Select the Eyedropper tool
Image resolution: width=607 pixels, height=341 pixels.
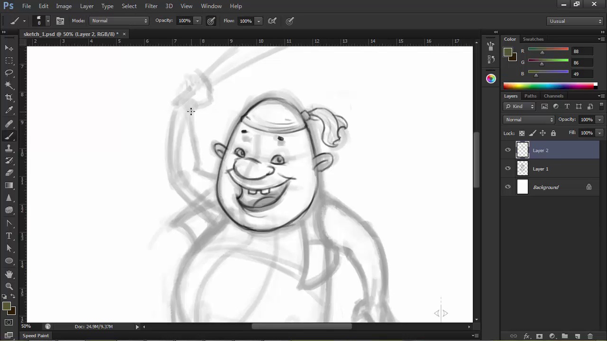(9, 110)
